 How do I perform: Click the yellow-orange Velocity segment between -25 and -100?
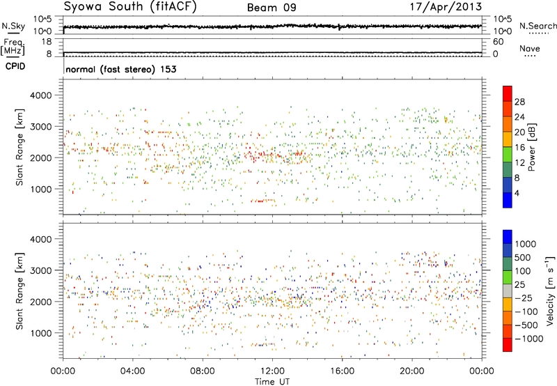click(x=508, y=304)
